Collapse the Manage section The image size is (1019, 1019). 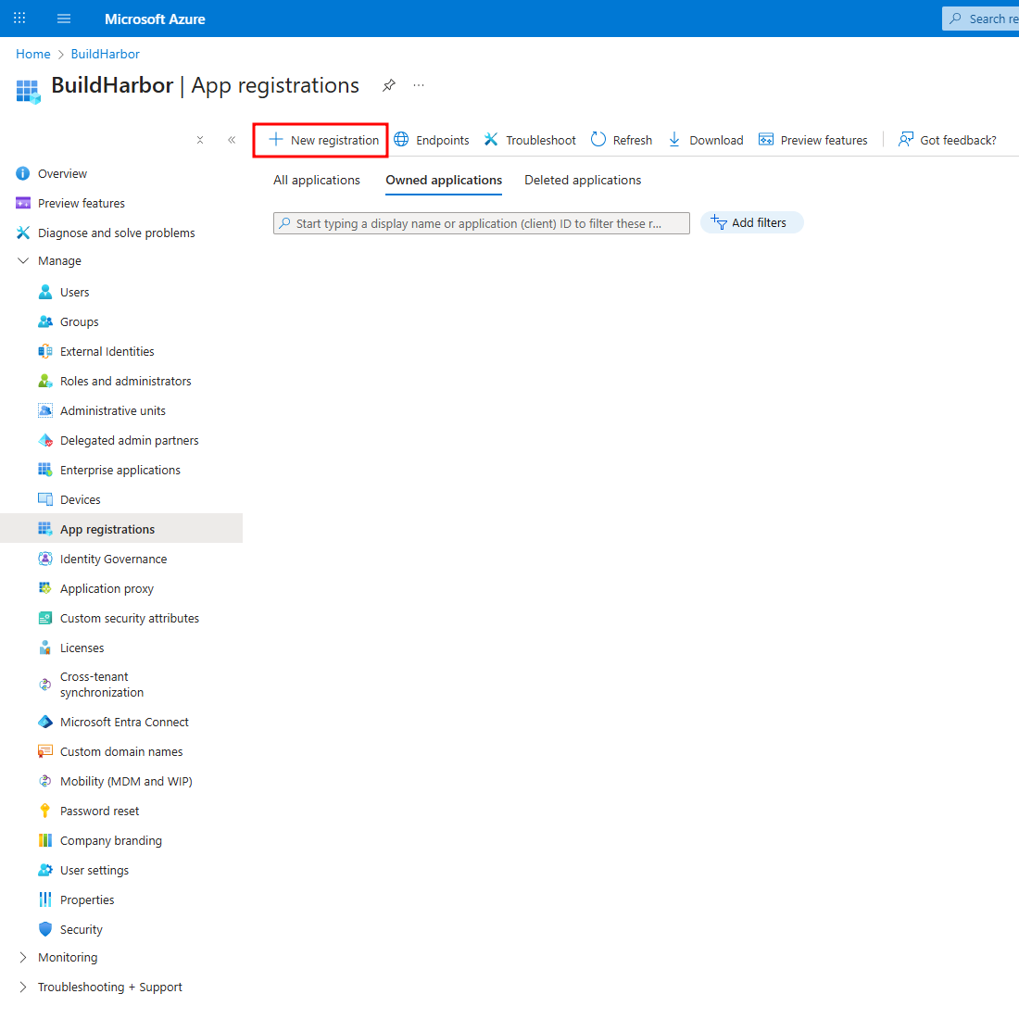tap(23, 261)
